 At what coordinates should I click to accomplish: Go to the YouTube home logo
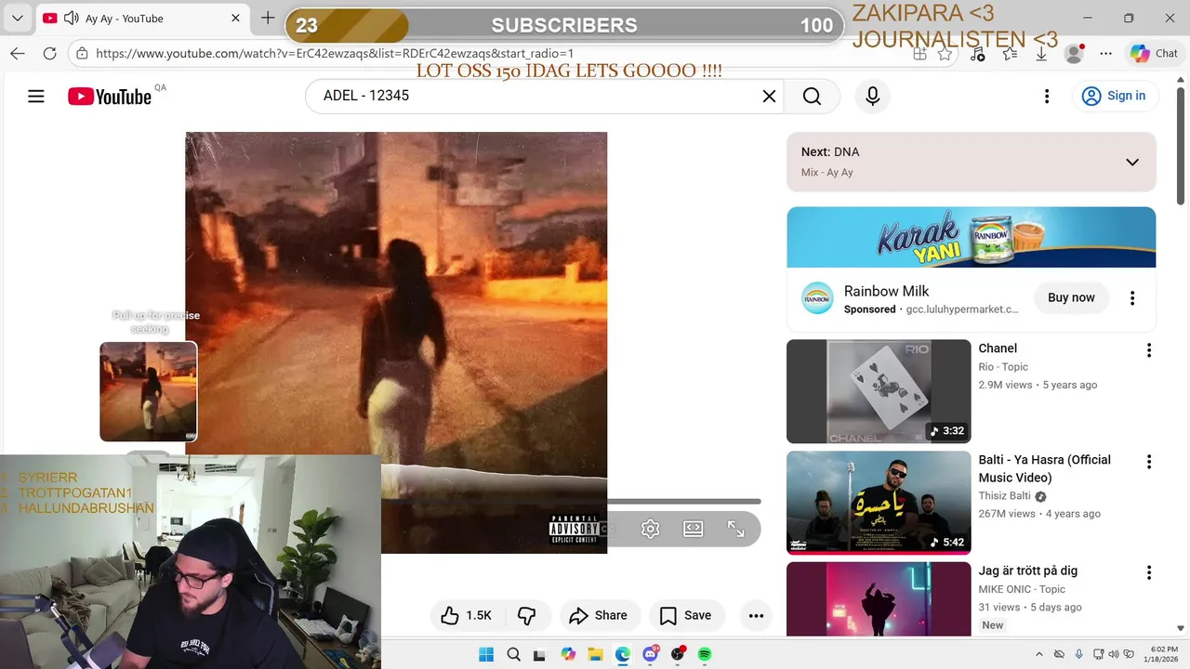click(110, 97)
